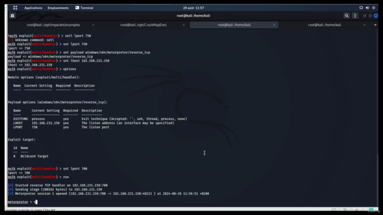Click the terminal vertical scrollbar

[378, 180]
